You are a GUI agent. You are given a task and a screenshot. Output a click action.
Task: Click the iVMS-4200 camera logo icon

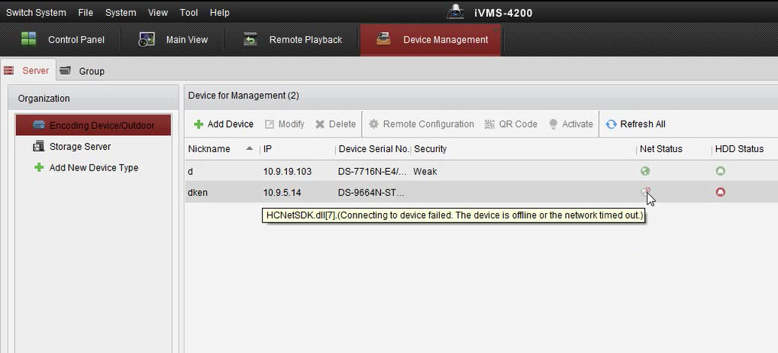(x=456, y=12)
